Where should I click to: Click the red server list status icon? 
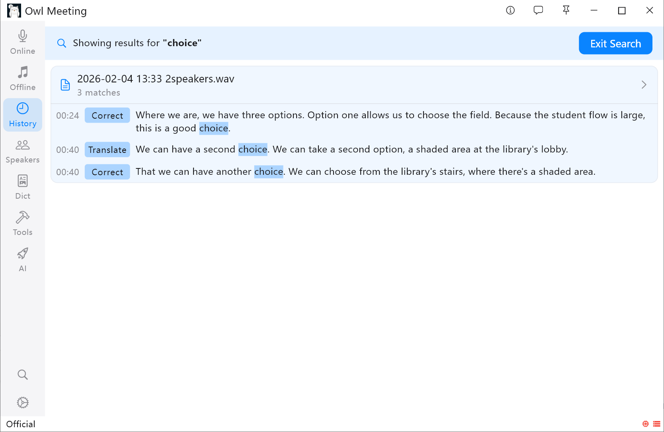pos(656,424)
